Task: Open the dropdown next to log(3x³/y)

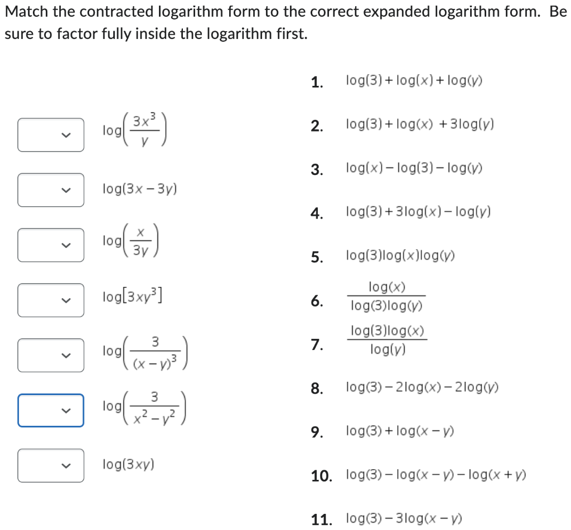Action: 50,134
